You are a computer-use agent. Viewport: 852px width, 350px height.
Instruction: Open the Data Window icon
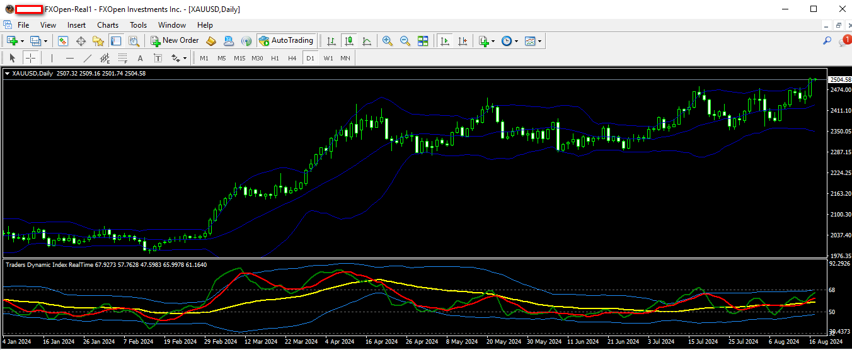81,41
